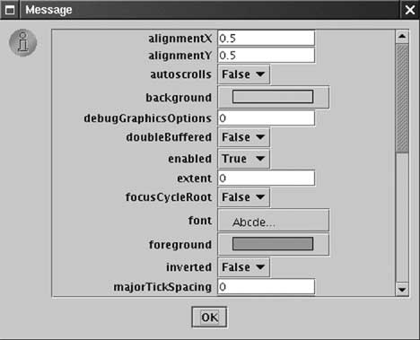Viewport: 420px width, 340px height.
Task: Close the Message dialog window
Action: pos(410,10)
